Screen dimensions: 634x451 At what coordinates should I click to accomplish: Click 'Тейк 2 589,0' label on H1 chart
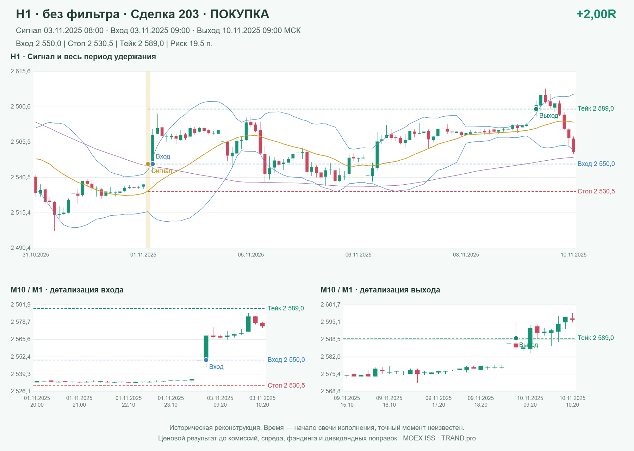[596, 109]
